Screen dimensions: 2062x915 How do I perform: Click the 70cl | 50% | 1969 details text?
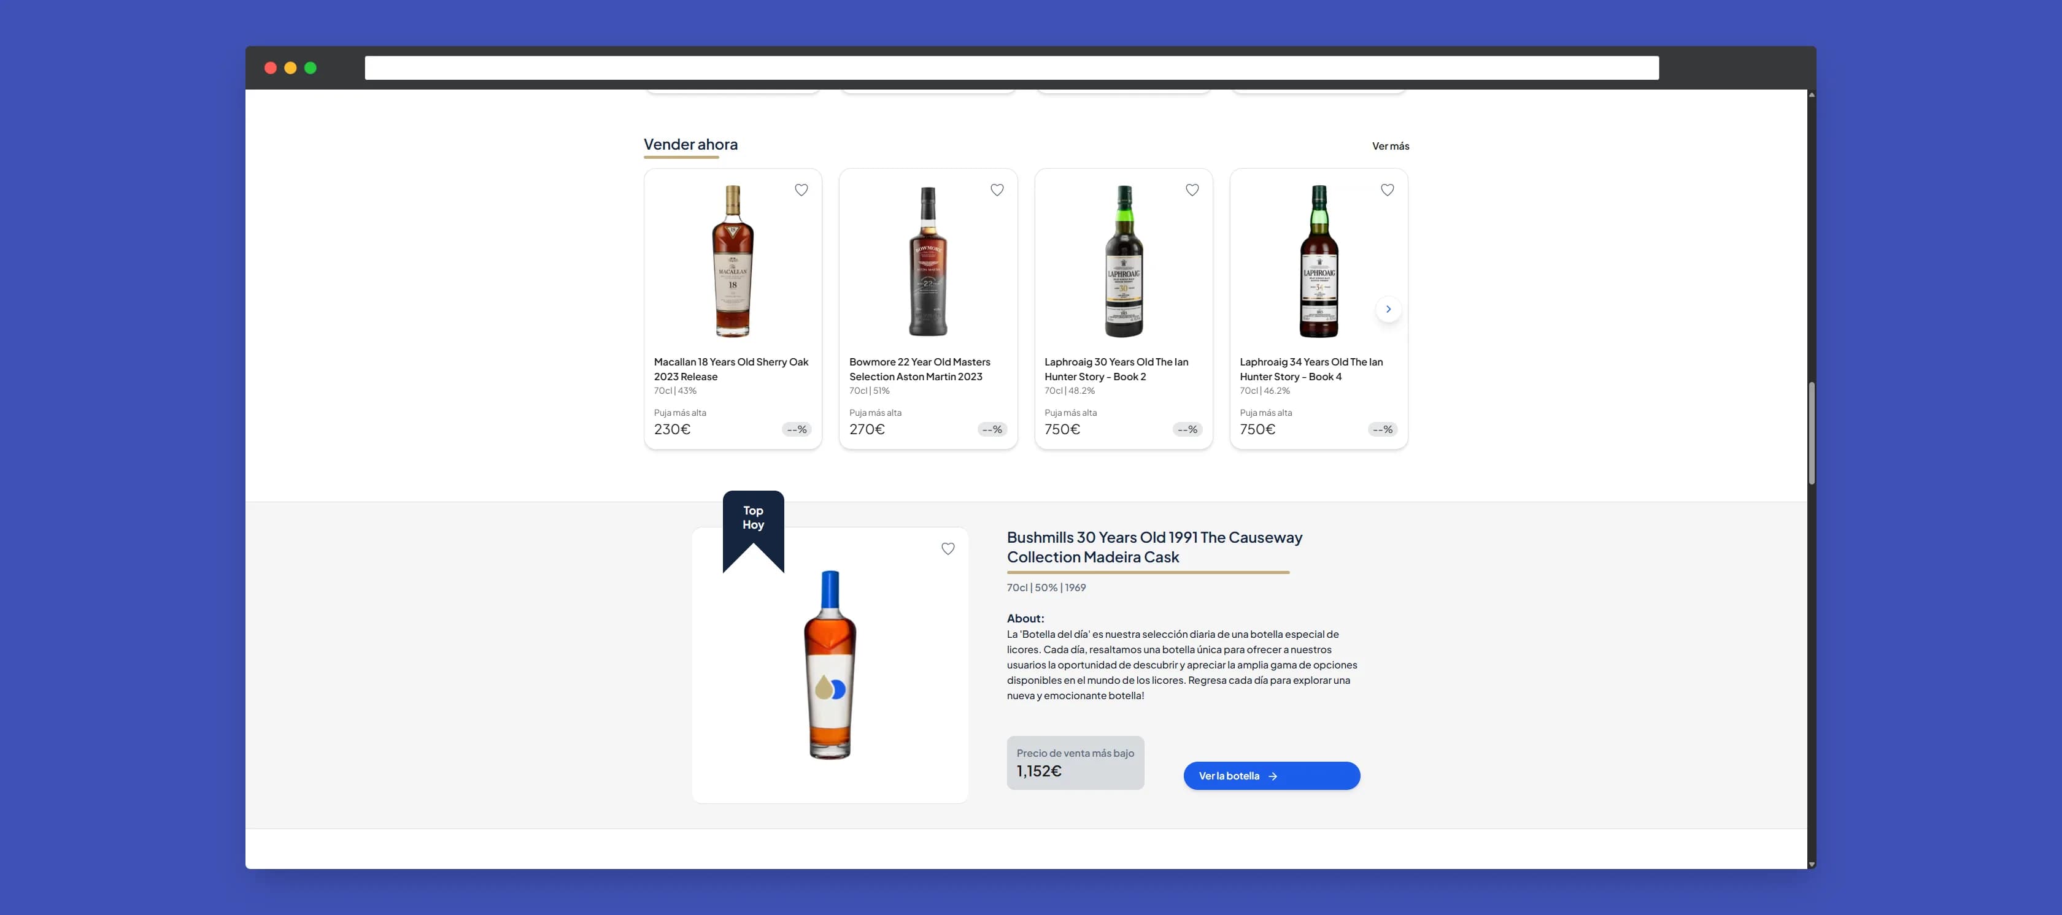[1046, 588]
